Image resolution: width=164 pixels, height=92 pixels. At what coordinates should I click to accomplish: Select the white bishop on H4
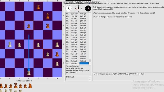(57, 44)
